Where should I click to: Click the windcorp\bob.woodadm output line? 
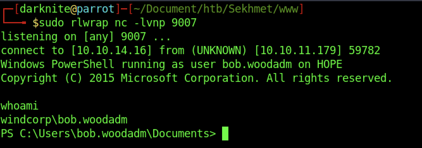pos(64,120)
